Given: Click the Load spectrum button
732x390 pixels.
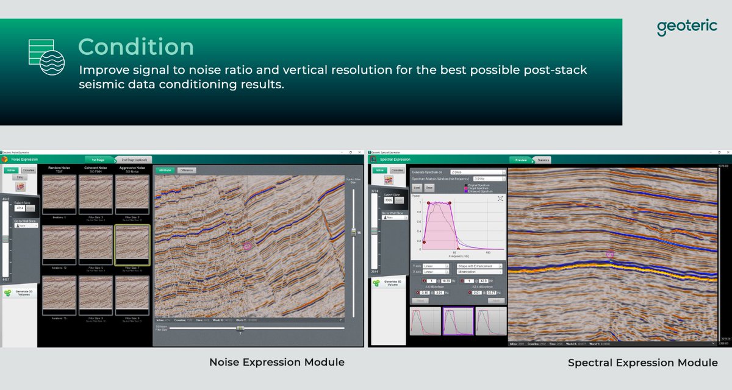Looking at the screenshot, I should coord(417,188).
